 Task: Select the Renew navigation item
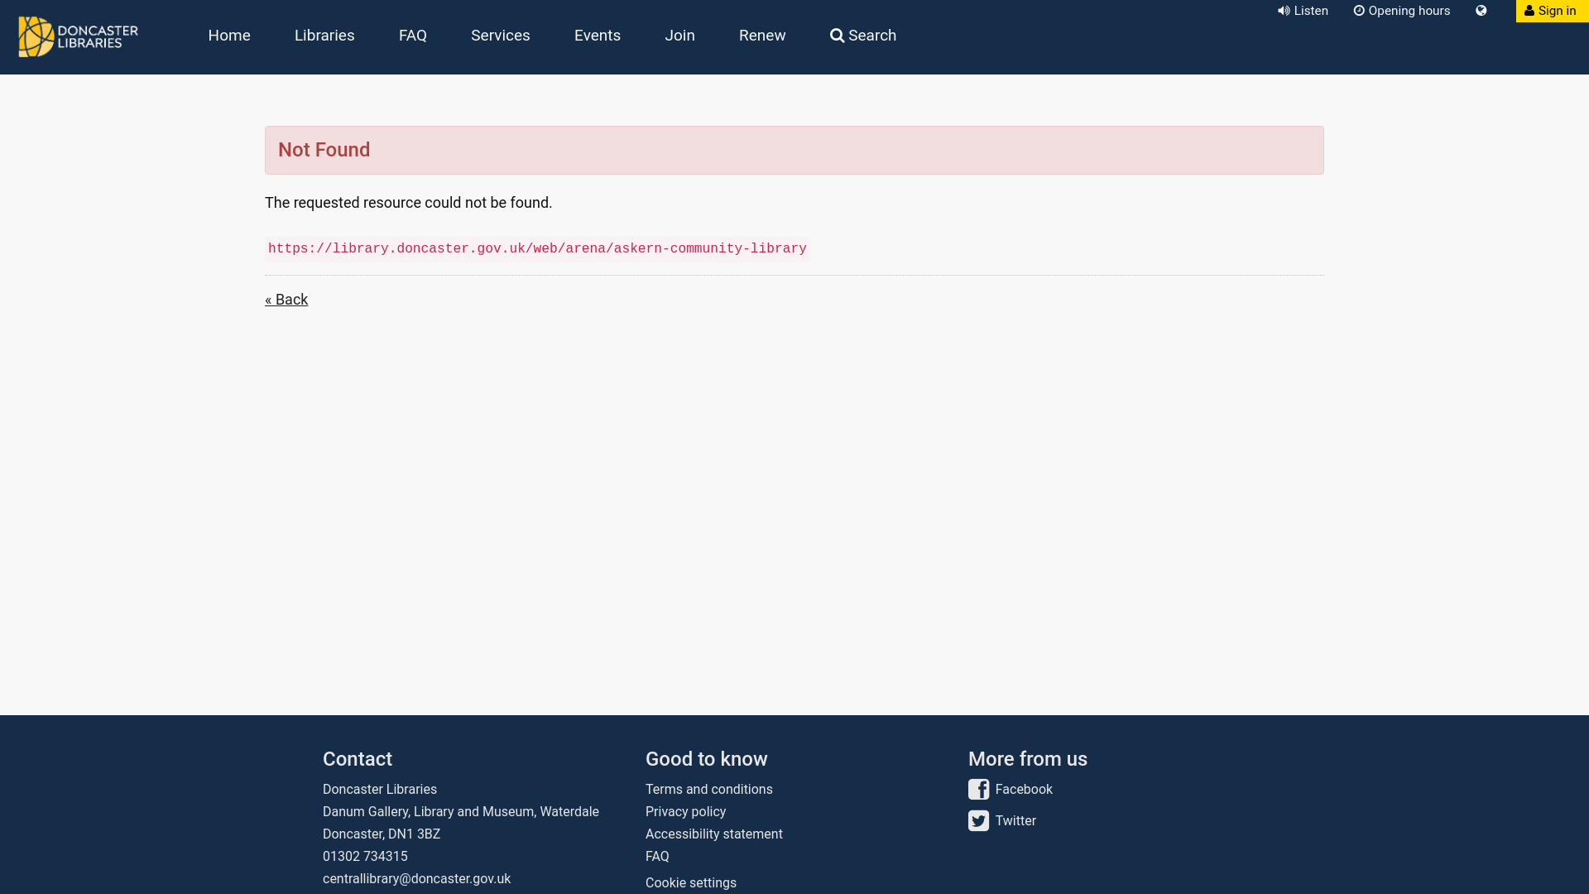[x=762, y=36]
